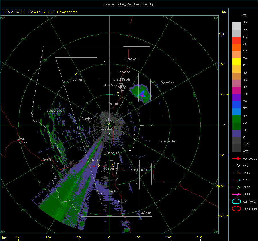Viewport: 258px width, 241px height.
Task: Click the cyan 27ZW arrow in legend
Action: 236,180
